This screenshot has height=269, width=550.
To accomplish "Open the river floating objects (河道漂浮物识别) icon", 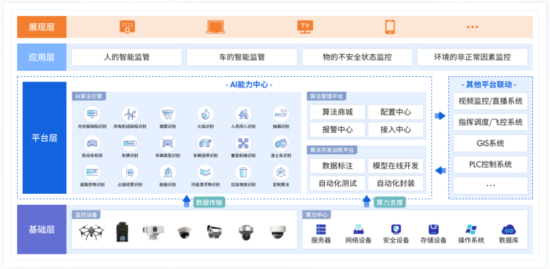I will [205, 172].
